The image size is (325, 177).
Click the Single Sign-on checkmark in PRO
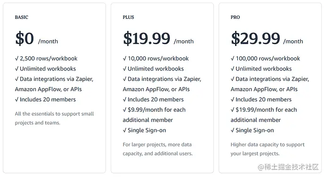point(233,131)
